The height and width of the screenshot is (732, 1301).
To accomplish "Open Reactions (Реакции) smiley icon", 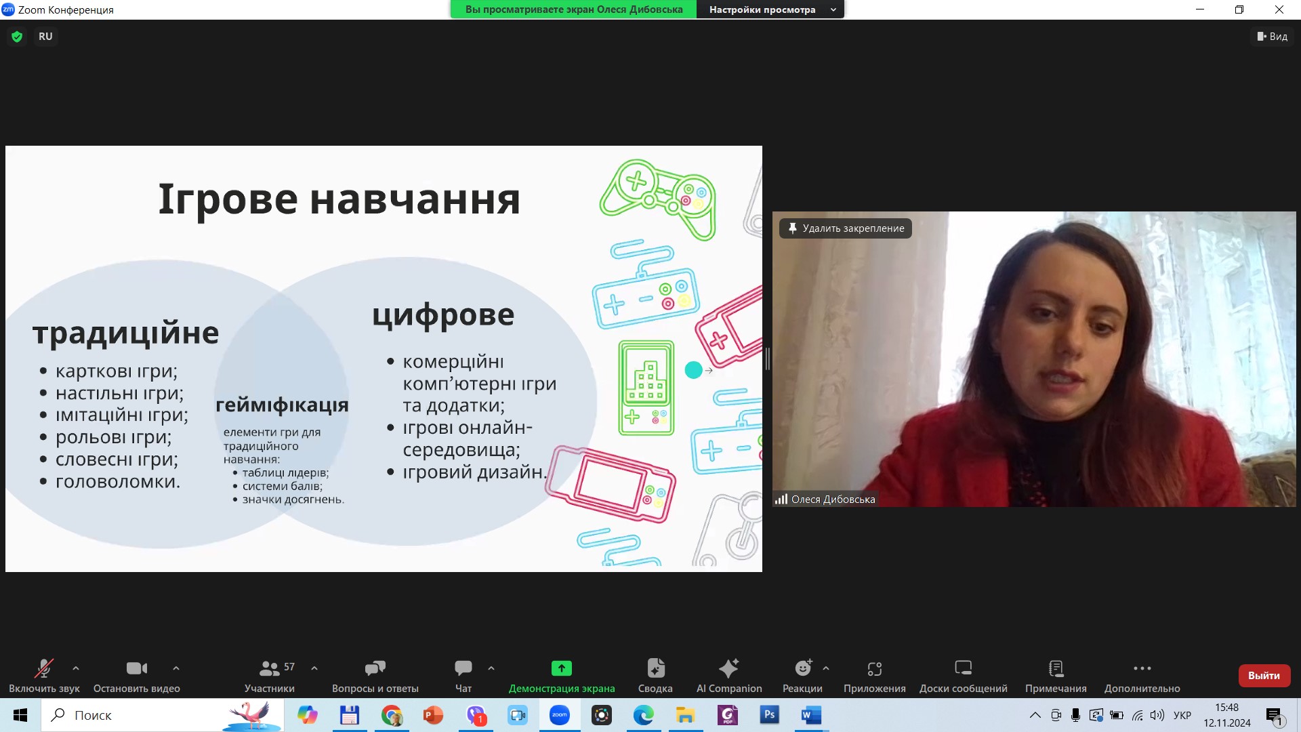I will tap(803, 669).
